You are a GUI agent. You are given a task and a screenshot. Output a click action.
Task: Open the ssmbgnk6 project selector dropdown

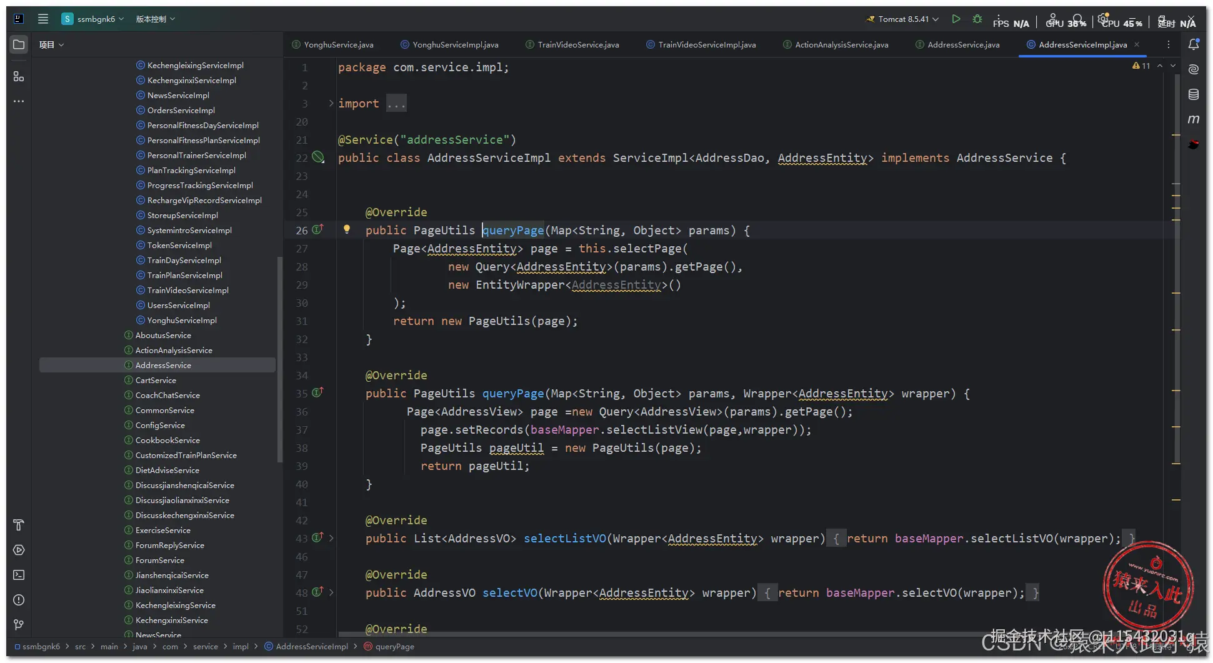[93, 19]
